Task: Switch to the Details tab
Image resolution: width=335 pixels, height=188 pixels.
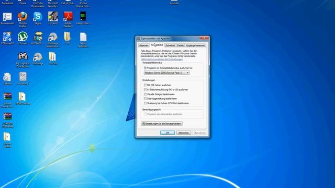Action: (x=180, y=45)
